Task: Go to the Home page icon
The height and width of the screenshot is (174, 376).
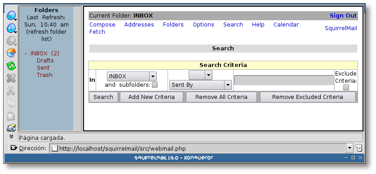Action: pyautogui.click(x=11, y=53)
